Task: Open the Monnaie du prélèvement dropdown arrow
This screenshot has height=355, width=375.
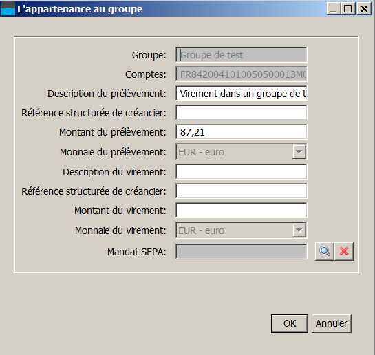Action: 299,152
